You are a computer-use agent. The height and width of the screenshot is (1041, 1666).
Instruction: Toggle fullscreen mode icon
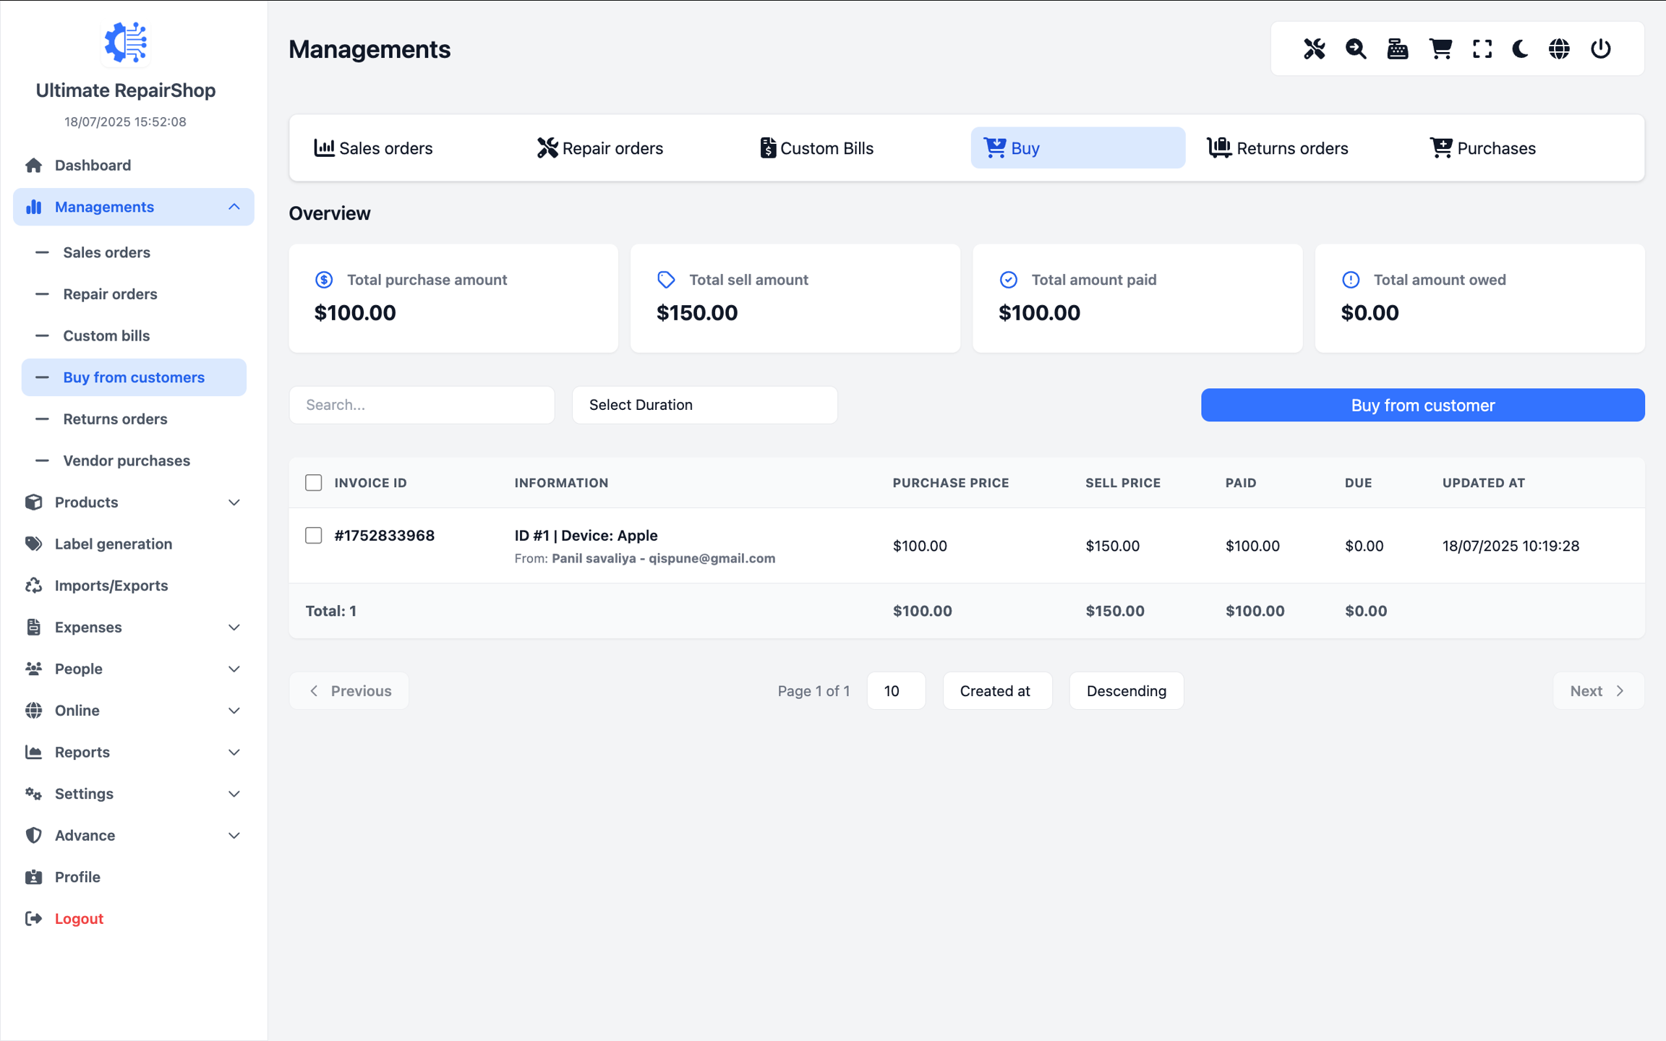pos(1482,48)
